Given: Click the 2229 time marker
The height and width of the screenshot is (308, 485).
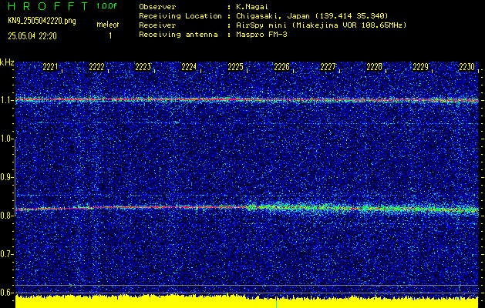Looking at the screenshot, I should pos(421,67).
